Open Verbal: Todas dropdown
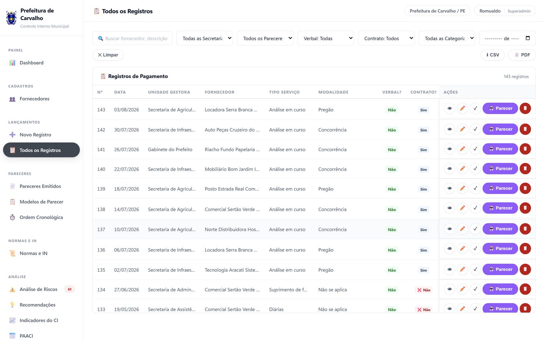 [x=326, y=38]
